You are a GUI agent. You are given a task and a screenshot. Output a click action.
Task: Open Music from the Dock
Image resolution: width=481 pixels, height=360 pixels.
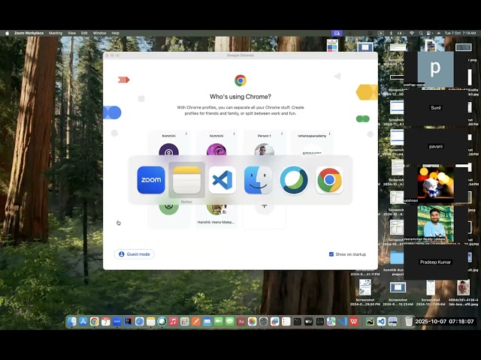pyautogui.click(x=174, y=322)
